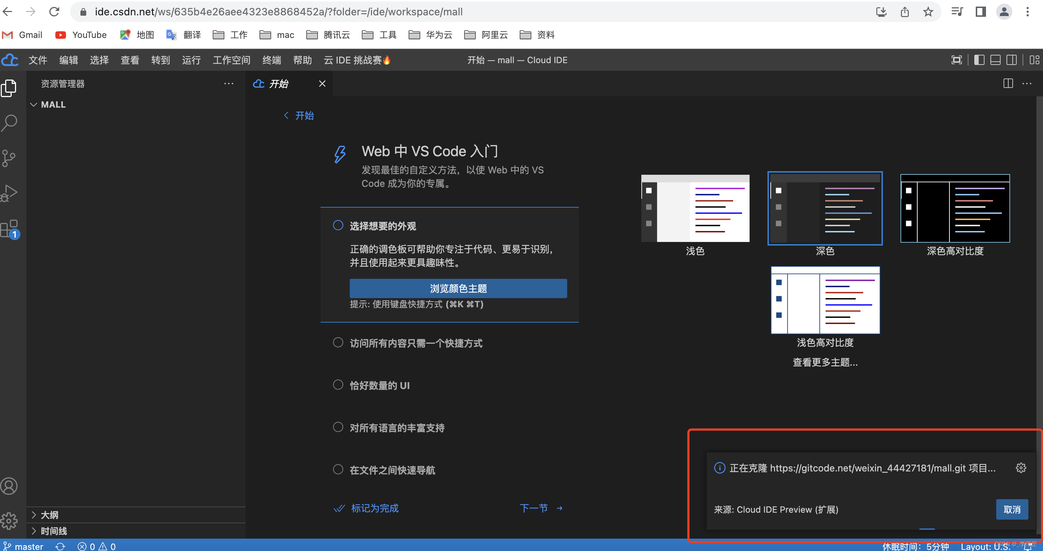Open the 文件 menu
Viewport: 1043px width, 551px height.
click(x=38, y=60)
